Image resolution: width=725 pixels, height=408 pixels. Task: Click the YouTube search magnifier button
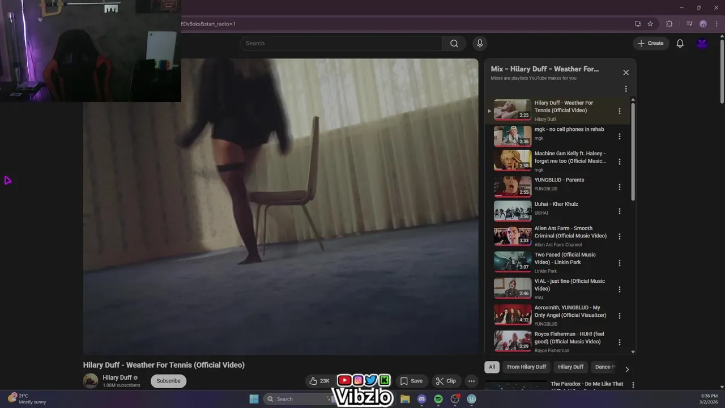point(454,44)
